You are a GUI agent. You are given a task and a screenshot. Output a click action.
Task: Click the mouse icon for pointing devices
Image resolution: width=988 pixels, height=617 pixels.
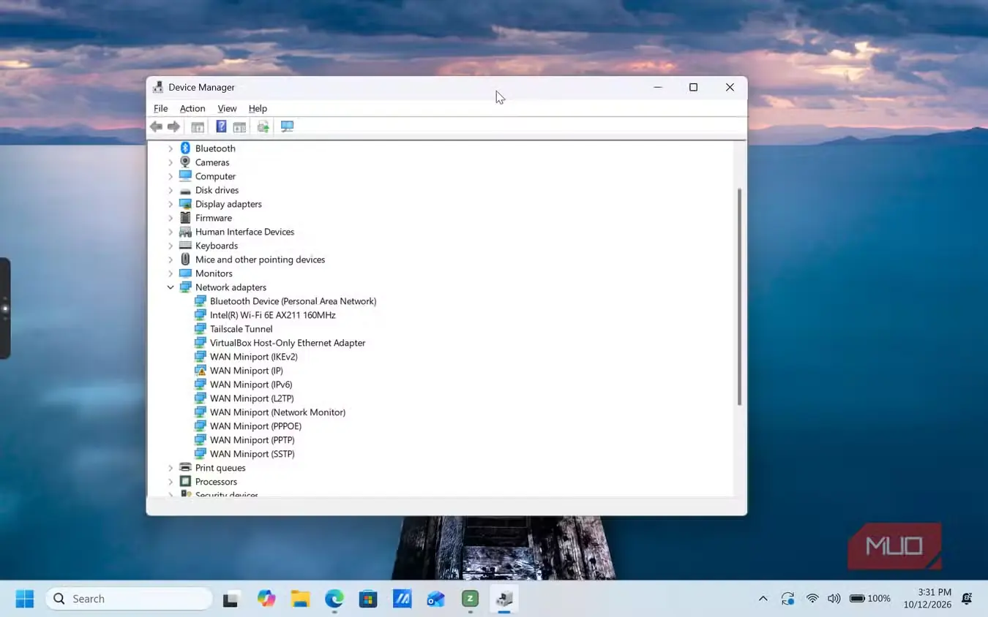tap(185, 260)
